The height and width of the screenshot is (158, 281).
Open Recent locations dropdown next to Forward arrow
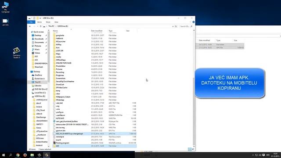tap(38, 26)
